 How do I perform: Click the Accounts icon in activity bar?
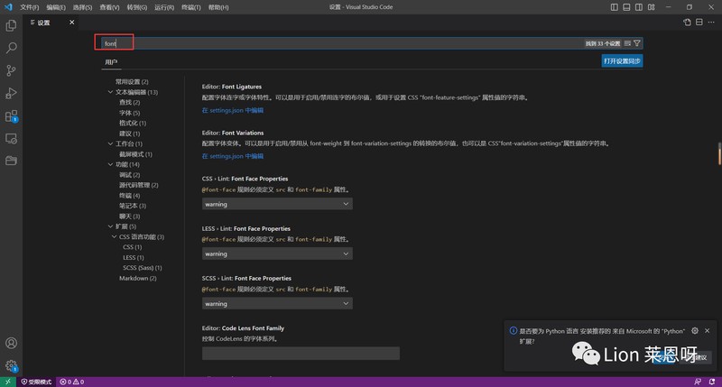click(x=11, y=344)
